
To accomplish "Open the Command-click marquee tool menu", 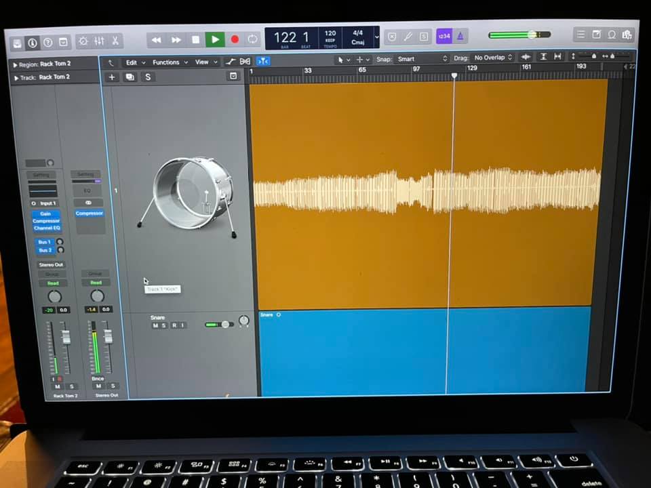I will (x=362, y=60).
